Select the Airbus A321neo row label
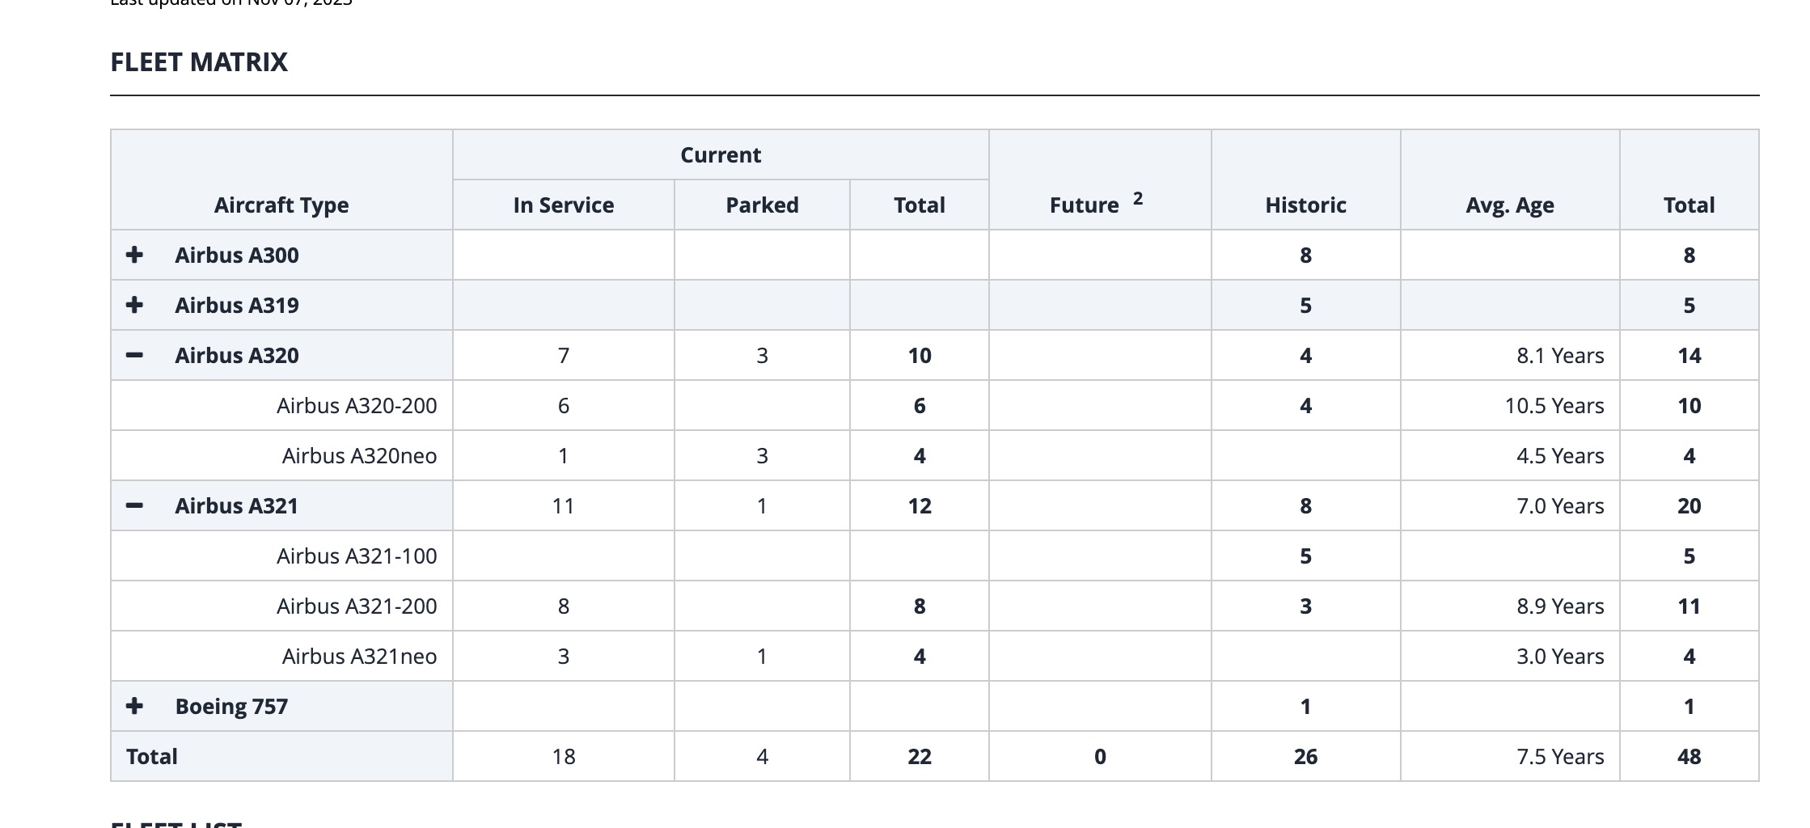The width and height of the screenshot is (1810, 828). pos(359,656)
